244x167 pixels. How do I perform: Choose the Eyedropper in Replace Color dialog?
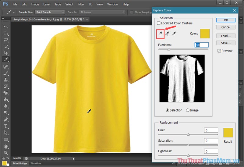pyautogui.click(x=160, y=34)
